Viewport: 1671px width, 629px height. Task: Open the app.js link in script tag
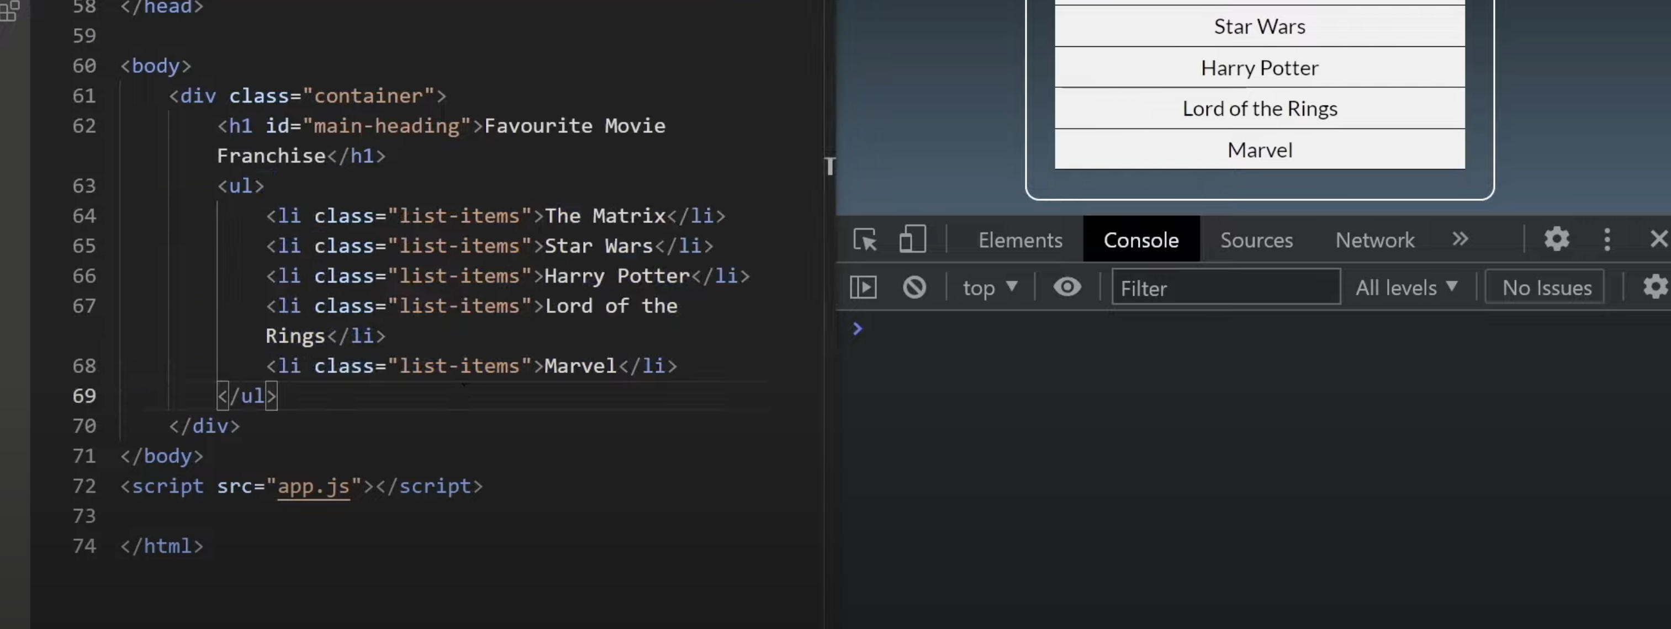click(314, 486)
